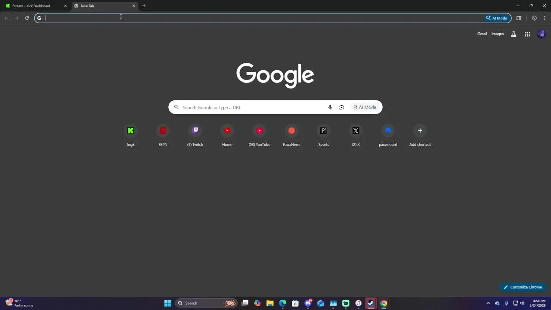The image size is (551, 310).
Task: Open Discord from taskbar
Action: (308, 303)
